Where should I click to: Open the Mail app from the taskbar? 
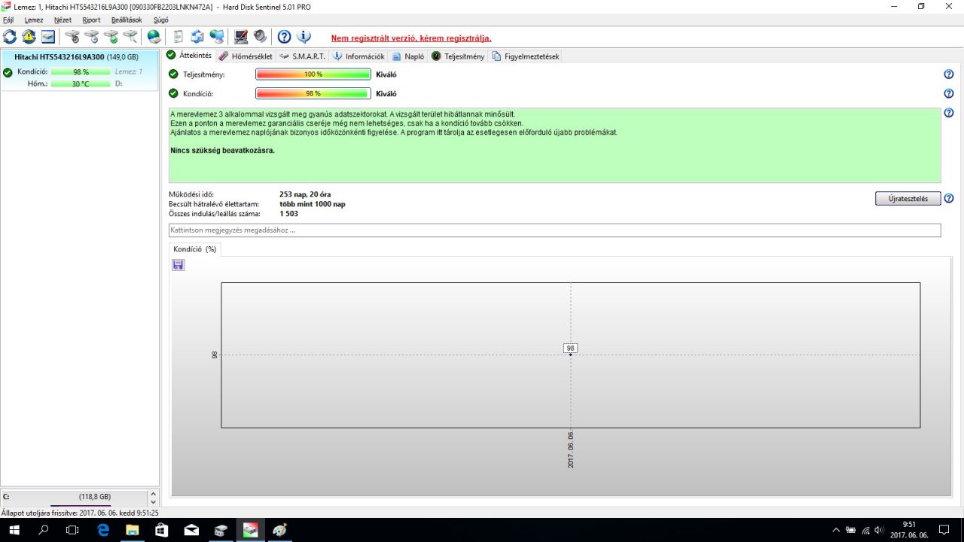(x=191, y=530)
